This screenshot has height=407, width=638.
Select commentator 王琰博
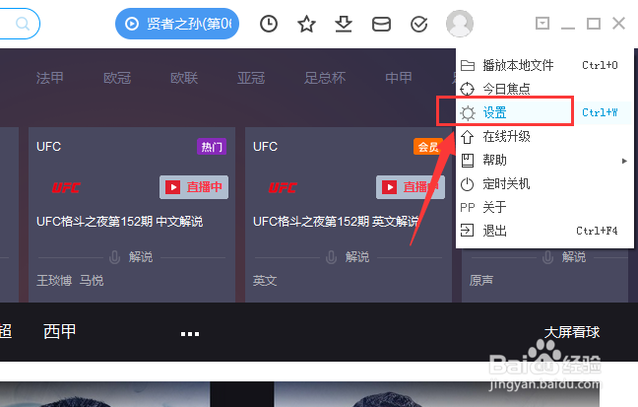click(54, 280)
